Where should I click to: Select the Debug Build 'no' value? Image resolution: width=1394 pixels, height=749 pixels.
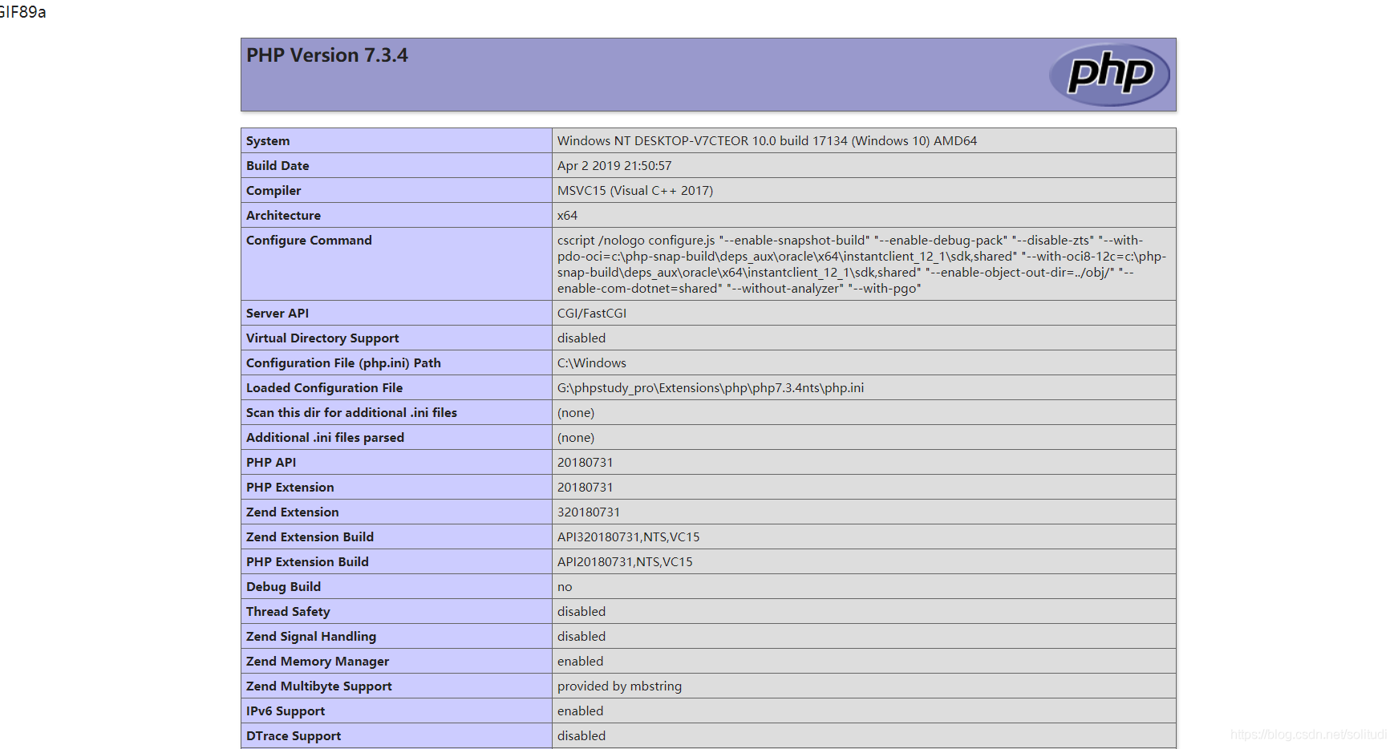(x=565, y=587)
